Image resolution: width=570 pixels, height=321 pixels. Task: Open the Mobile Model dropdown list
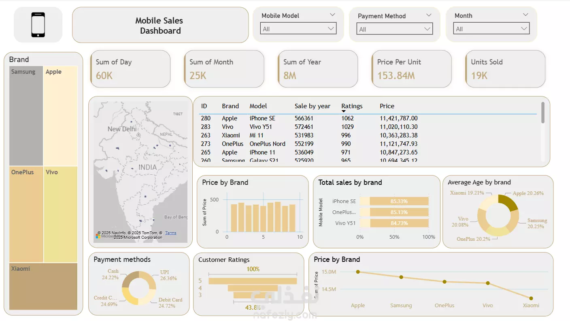[298, 29]
